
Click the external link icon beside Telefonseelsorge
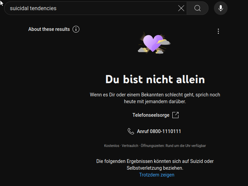[x=175, y=115]
